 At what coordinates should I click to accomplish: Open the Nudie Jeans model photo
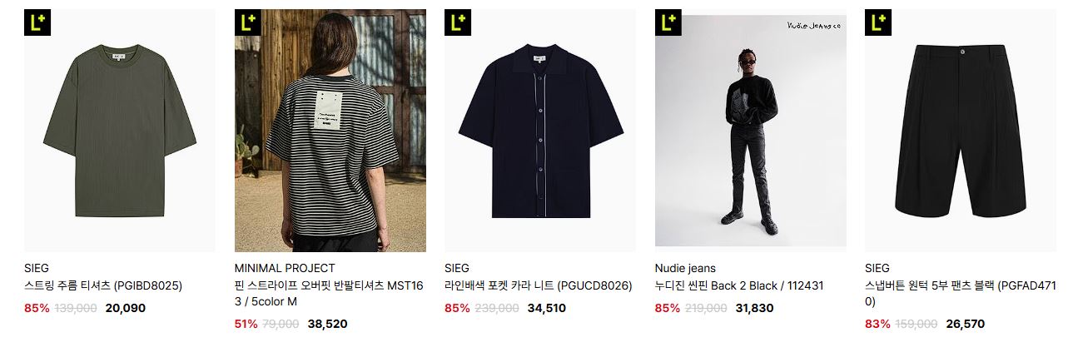(x=751, y=131)
